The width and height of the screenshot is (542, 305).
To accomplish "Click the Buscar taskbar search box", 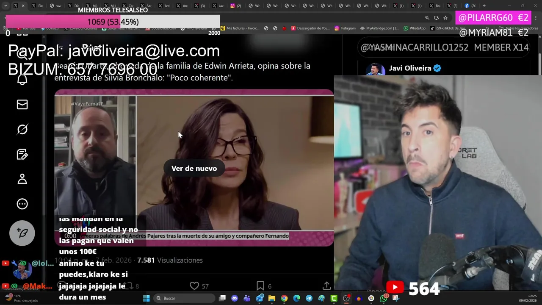I will tap(184, 298).
